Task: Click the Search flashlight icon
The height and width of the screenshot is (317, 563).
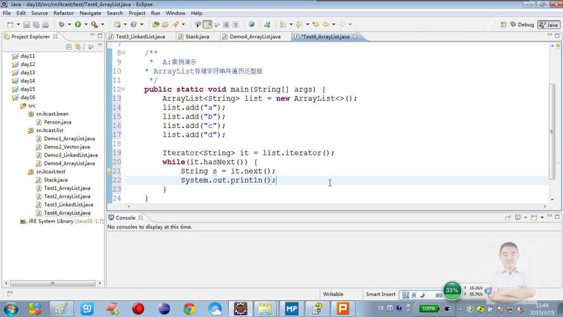Action: pos(176,25)
